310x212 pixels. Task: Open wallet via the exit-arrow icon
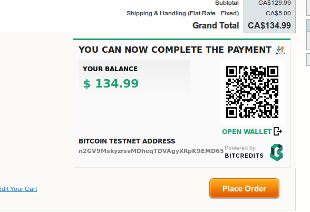coord(278,131)
